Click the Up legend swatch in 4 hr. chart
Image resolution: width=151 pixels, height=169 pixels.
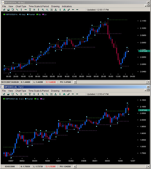(x=37, y=14)
